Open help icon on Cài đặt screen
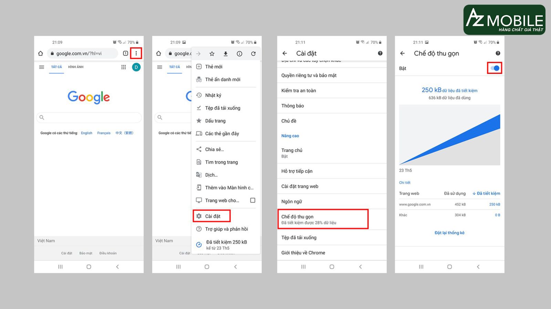551x309 pixels. coord(380,53)
